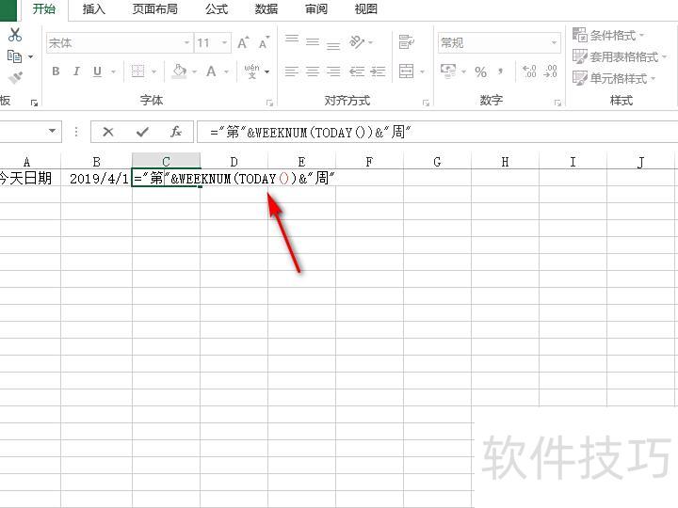Select column D header
The image size is (678, 508).
point(234,162)
